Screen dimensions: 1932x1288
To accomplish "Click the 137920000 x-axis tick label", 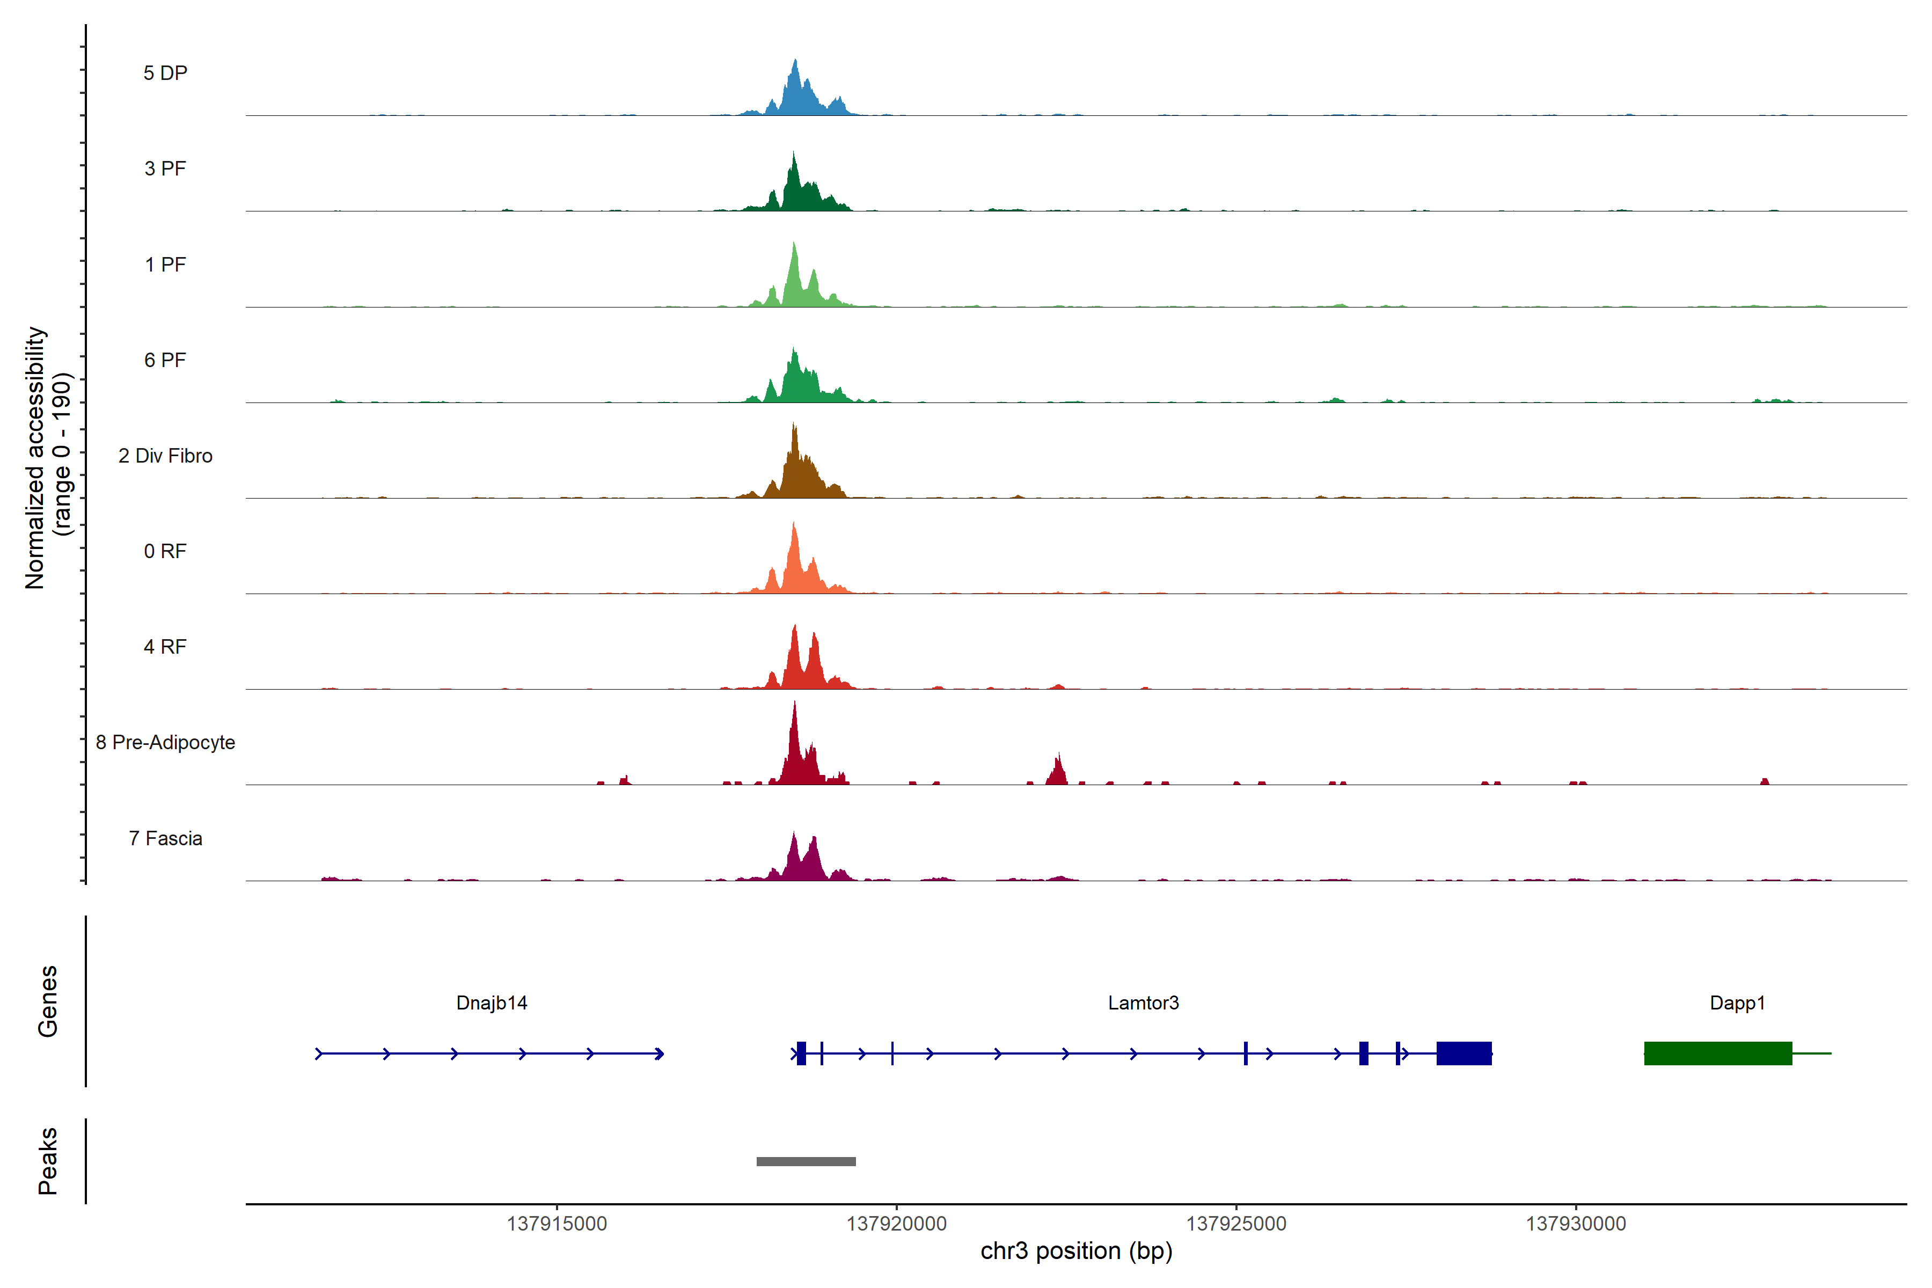I will [x=896, y=1223].
